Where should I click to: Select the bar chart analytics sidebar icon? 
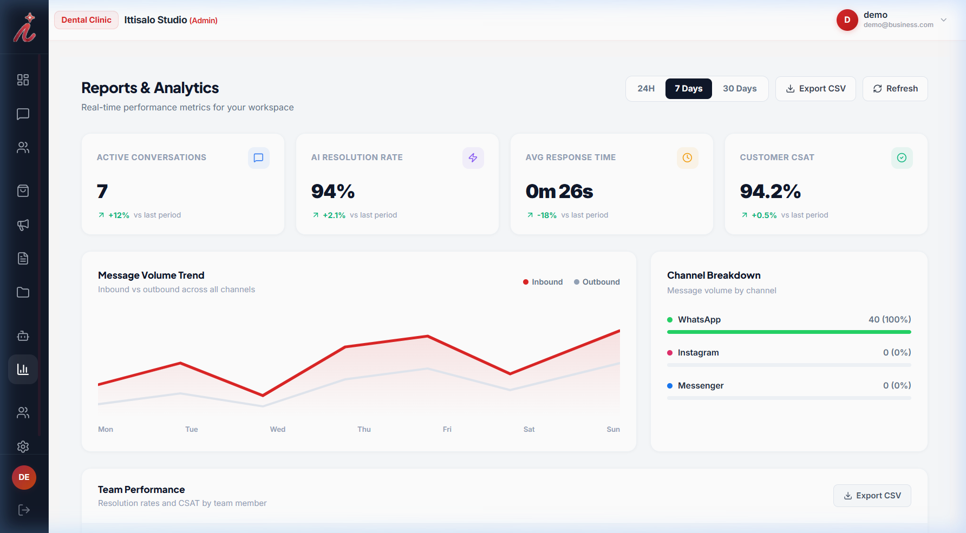(23, 370)
